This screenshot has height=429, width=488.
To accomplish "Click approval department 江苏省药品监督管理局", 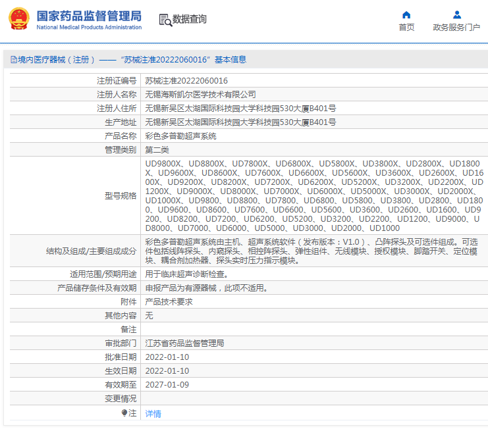I will 184,343.
